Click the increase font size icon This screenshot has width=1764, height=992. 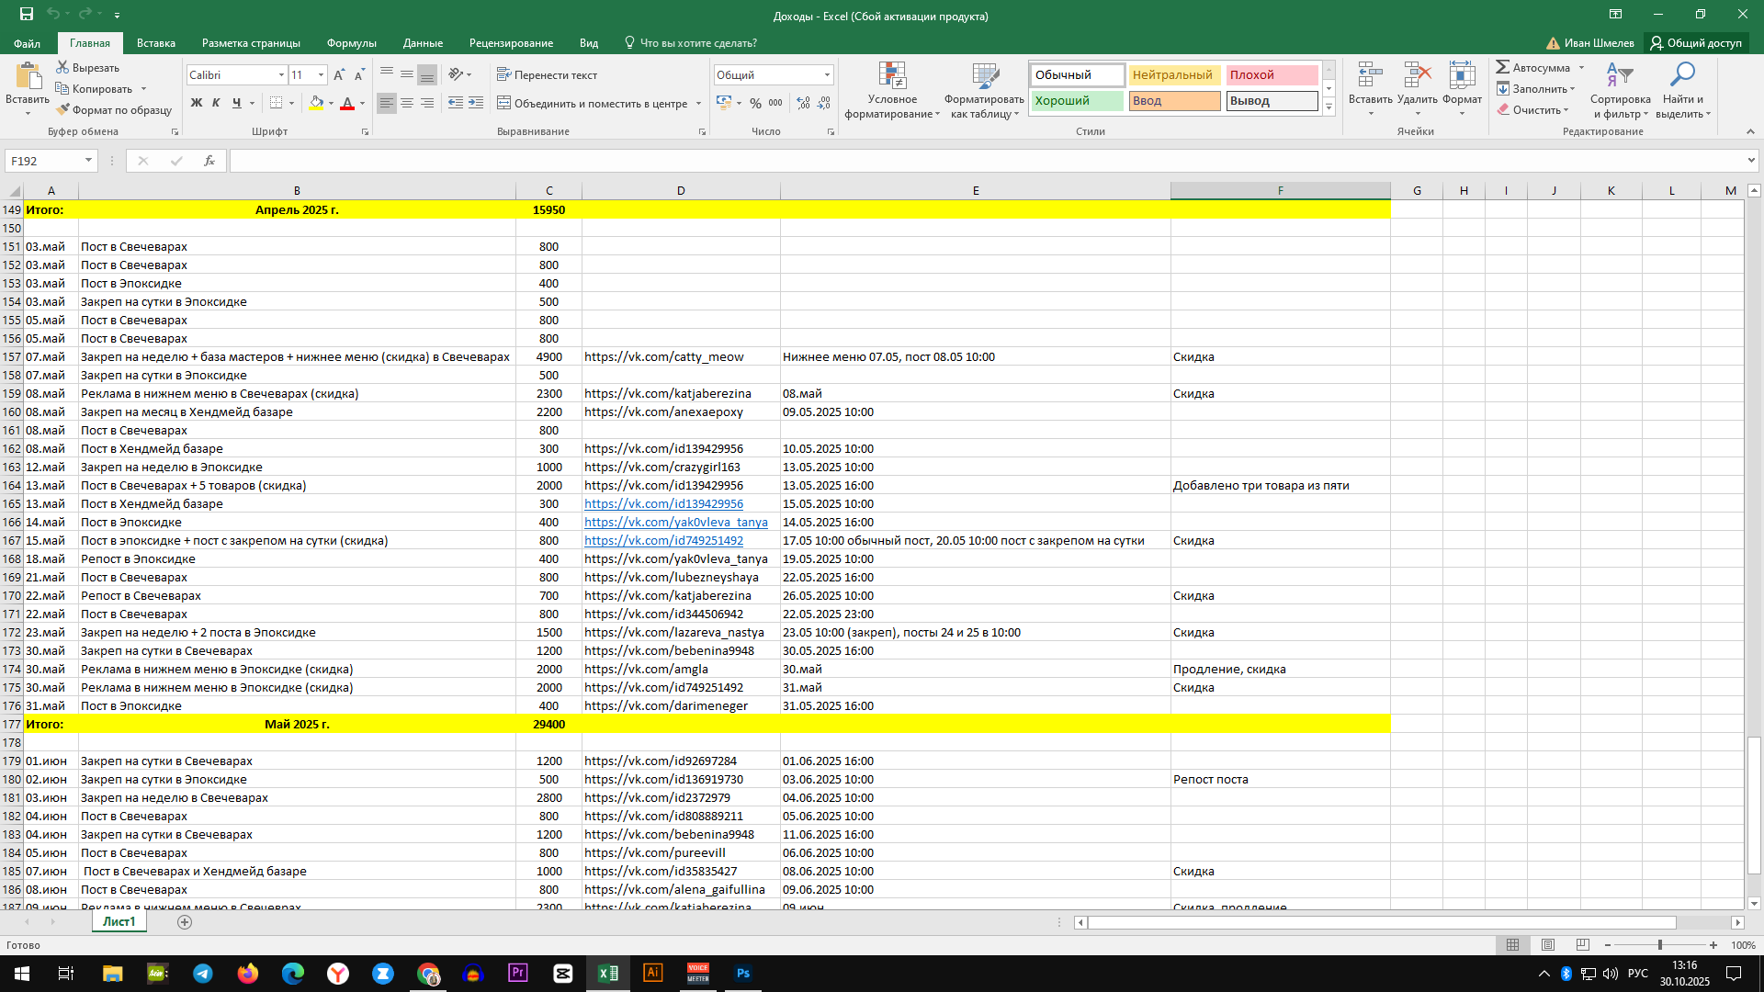click(x=339, y=75)
